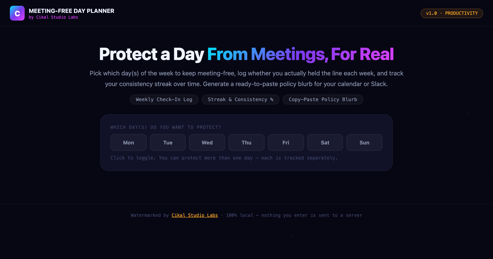493x259 pixels.
Task: Click the gradient C logo icon
Action: click(x=17, y=13)
